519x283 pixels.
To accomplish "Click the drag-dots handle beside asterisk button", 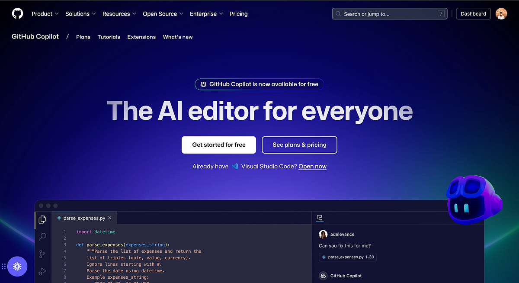I will 3,267.
